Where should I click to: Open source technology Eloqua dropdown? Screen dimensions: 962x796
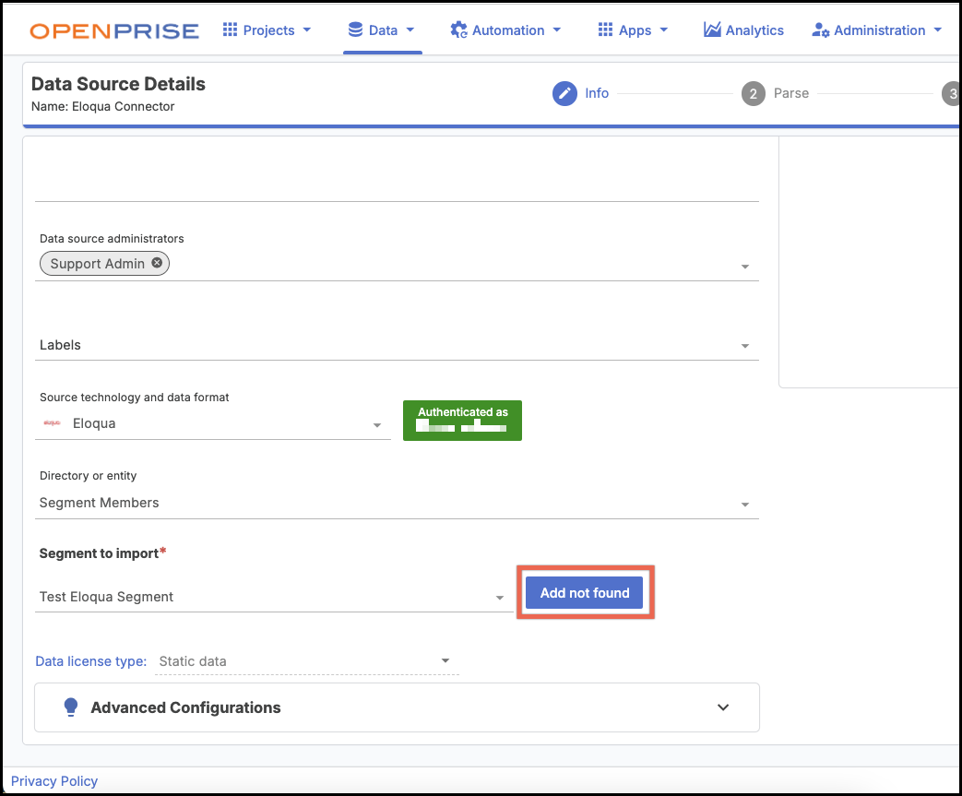tap(213, 423)
